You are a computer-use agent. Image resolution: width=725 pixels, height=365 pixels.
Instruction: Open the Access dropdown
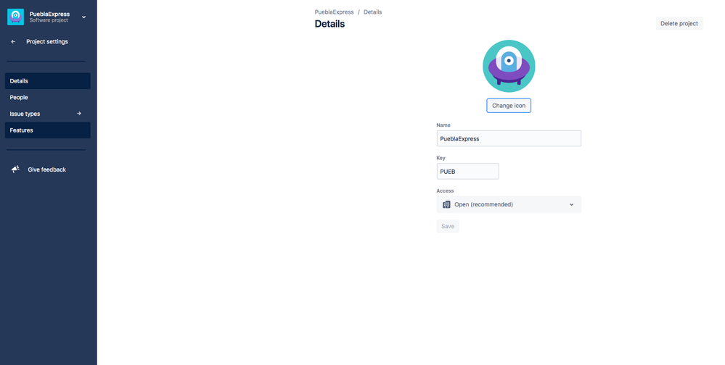509,204
